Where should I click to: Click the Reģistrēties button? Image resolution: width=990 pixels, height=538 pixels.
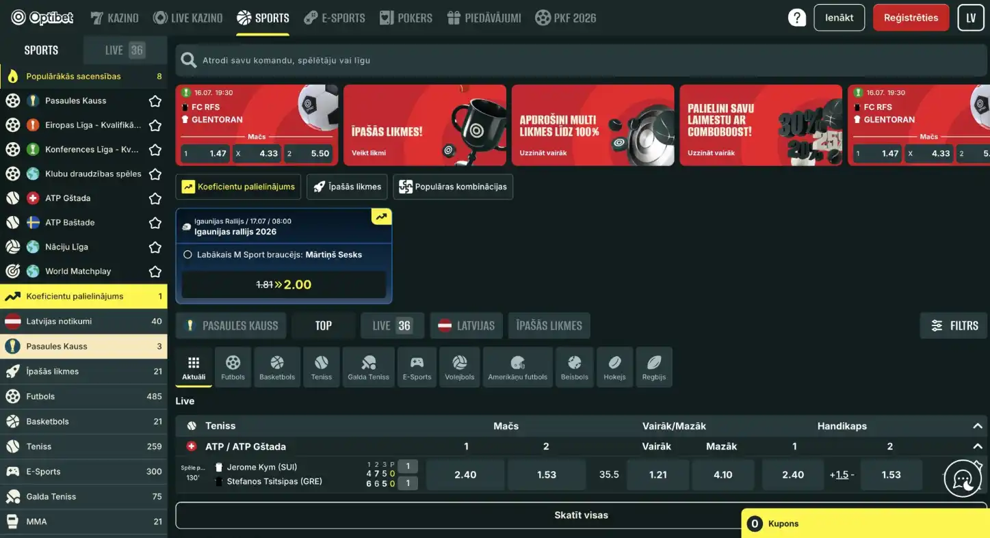(911, 18)
